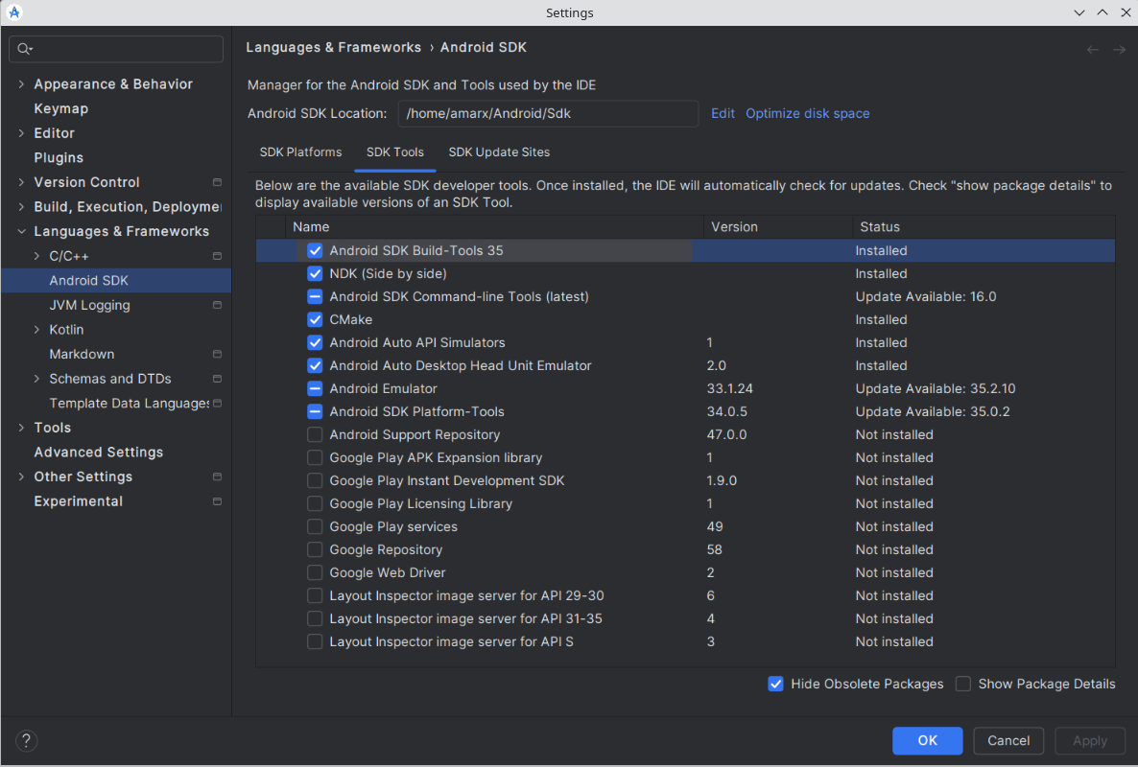Image resolution: width=1138 pixels, height=767 pixels.
Task: Click the Apply button
Action: tap(1089, 740)
